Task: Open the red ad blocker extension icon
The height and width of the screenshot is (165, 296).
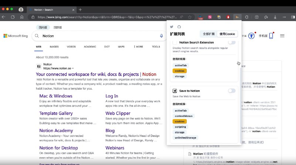Action: click(228, 17)
